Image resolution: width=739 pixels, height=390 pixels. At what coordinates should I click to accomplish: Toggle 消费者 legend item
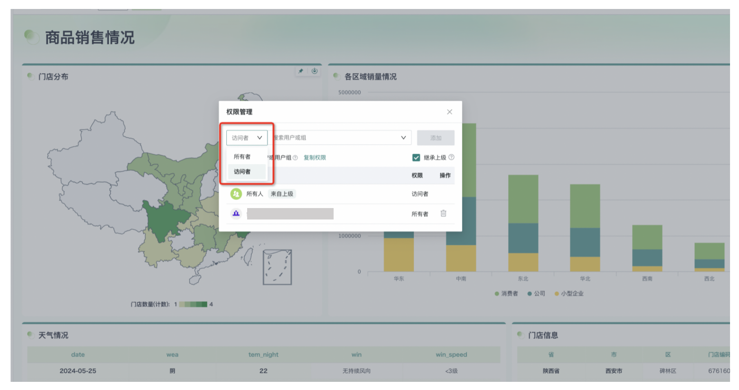pos(506,293)
